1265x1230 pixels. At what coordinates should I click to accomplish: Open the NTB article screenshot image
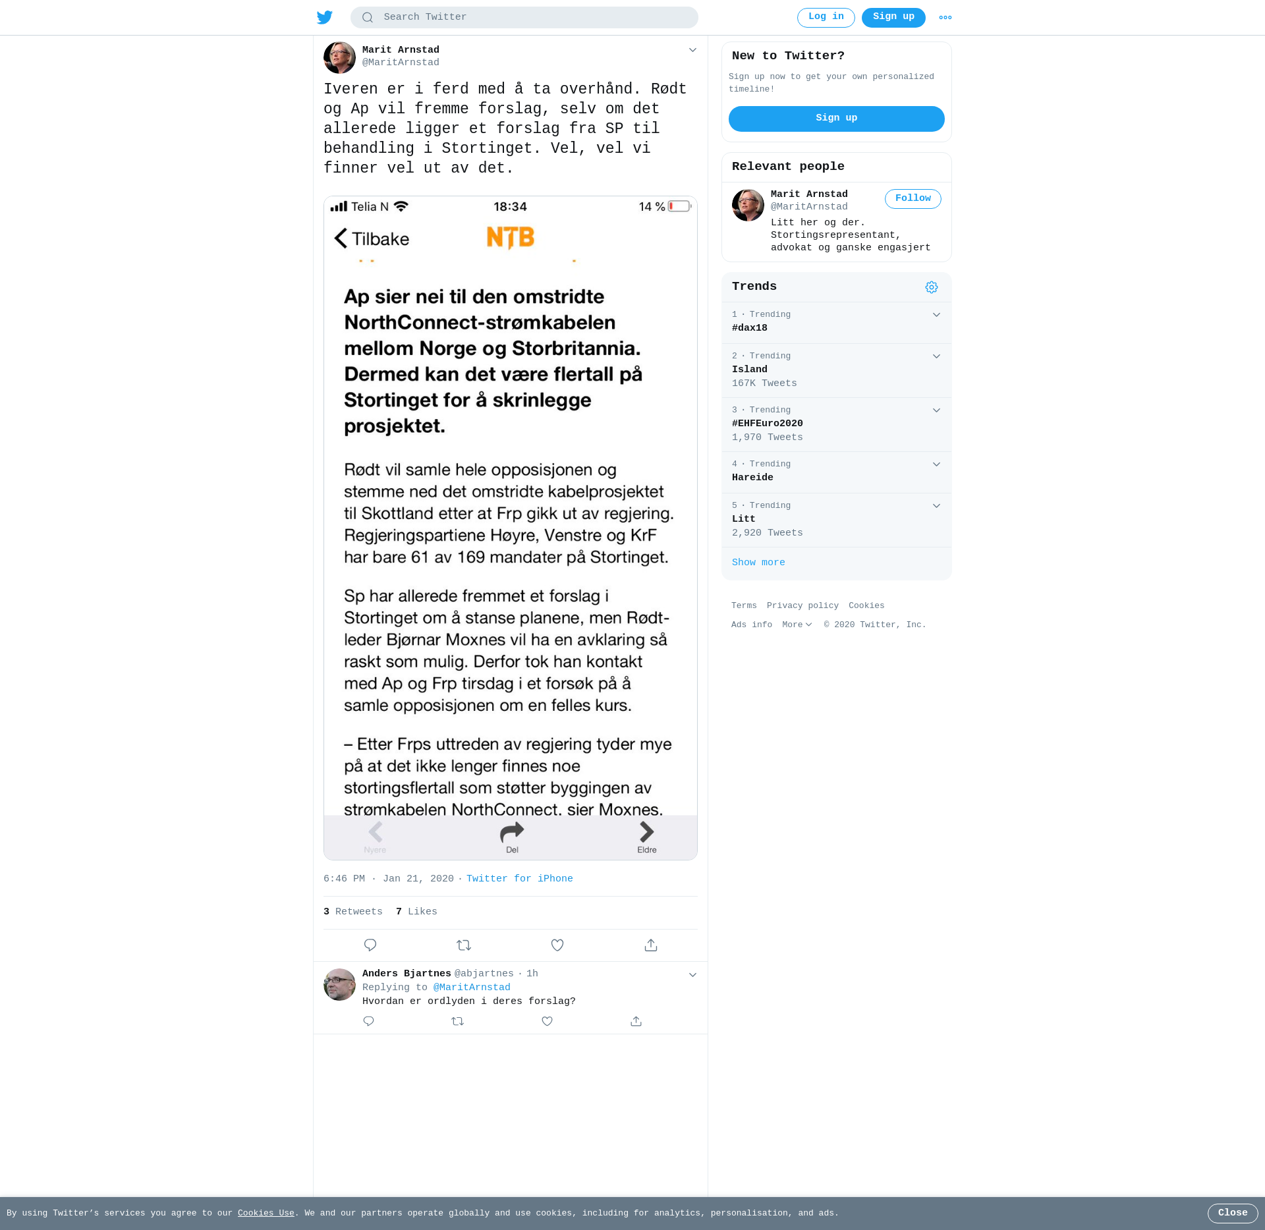[x=511, y=528]
